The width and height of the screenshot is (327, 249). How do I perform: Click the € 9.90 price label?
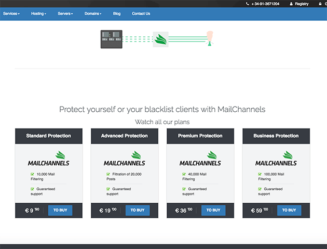pos(32,210)
